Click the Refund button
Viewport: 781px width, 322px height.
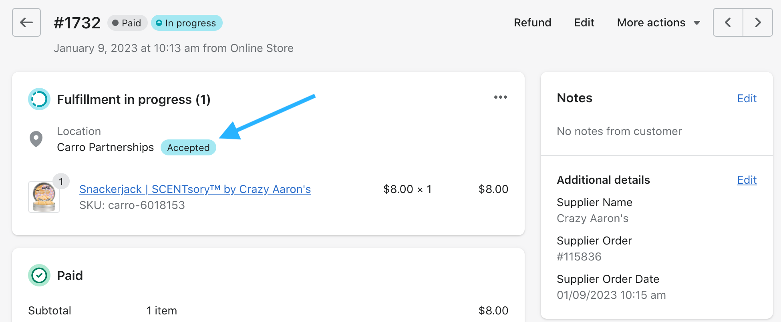[532, 23]
